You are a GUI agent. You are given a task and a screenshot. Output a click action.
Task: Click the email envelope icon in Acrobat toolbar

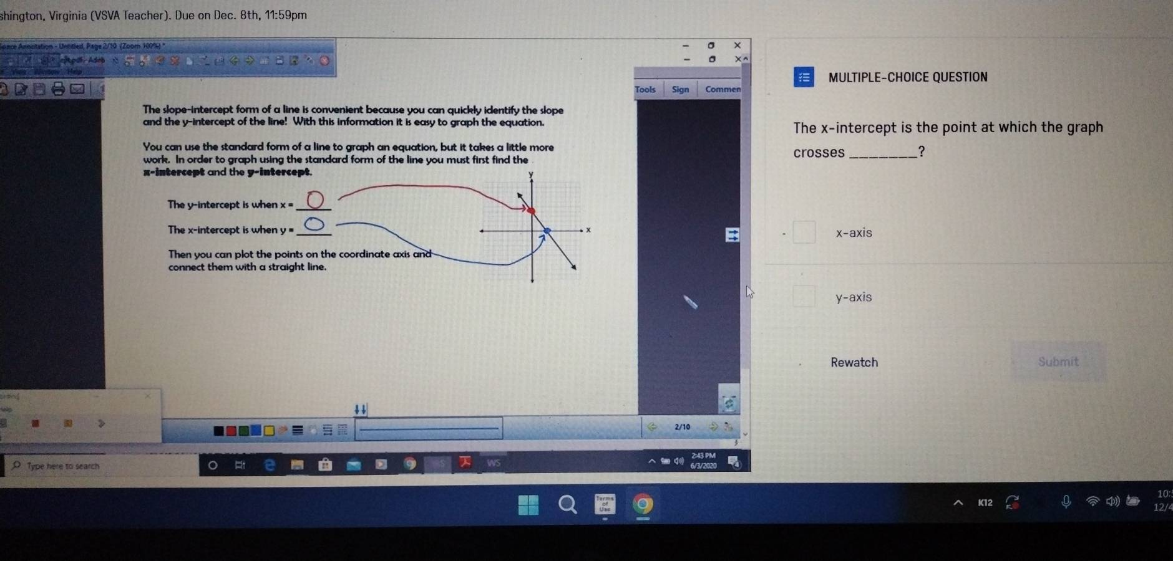coord(77,89)
